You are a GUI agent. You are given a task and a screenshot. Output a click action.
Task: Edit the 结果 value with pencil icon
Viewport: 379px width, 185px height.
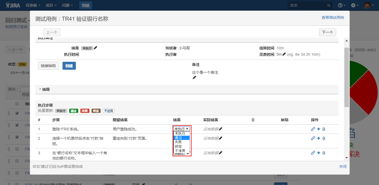[96, 48]
